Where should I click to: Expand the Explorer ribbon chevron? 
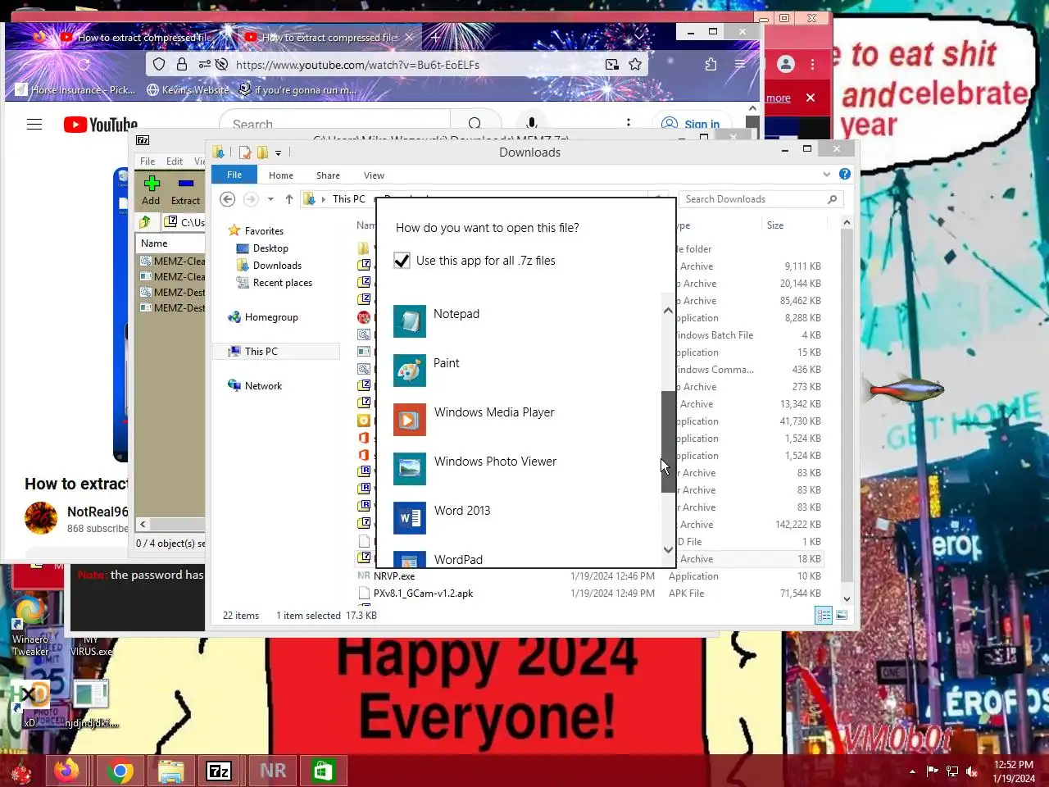pos(826,175)
